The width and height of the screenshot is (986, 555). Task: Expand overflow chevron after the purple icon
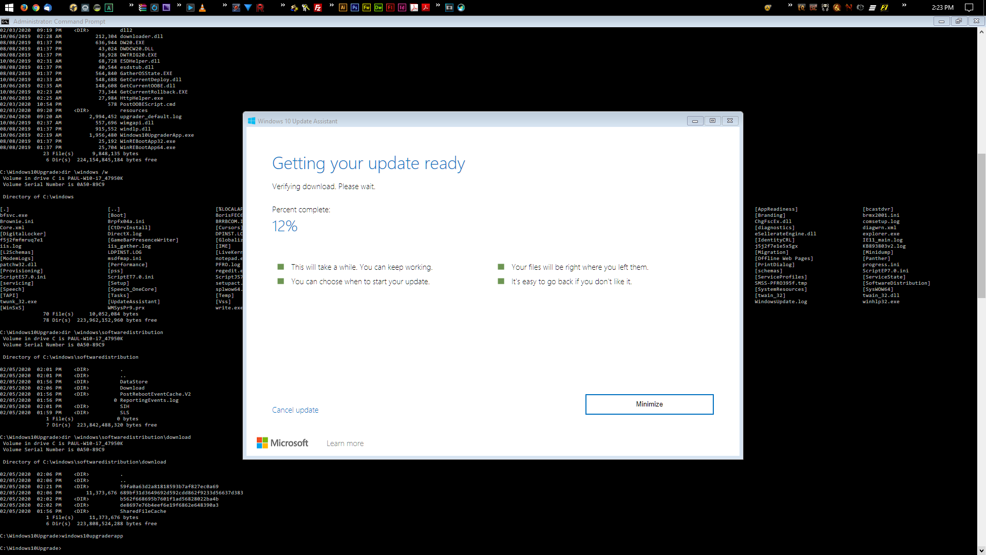[179, 6]
